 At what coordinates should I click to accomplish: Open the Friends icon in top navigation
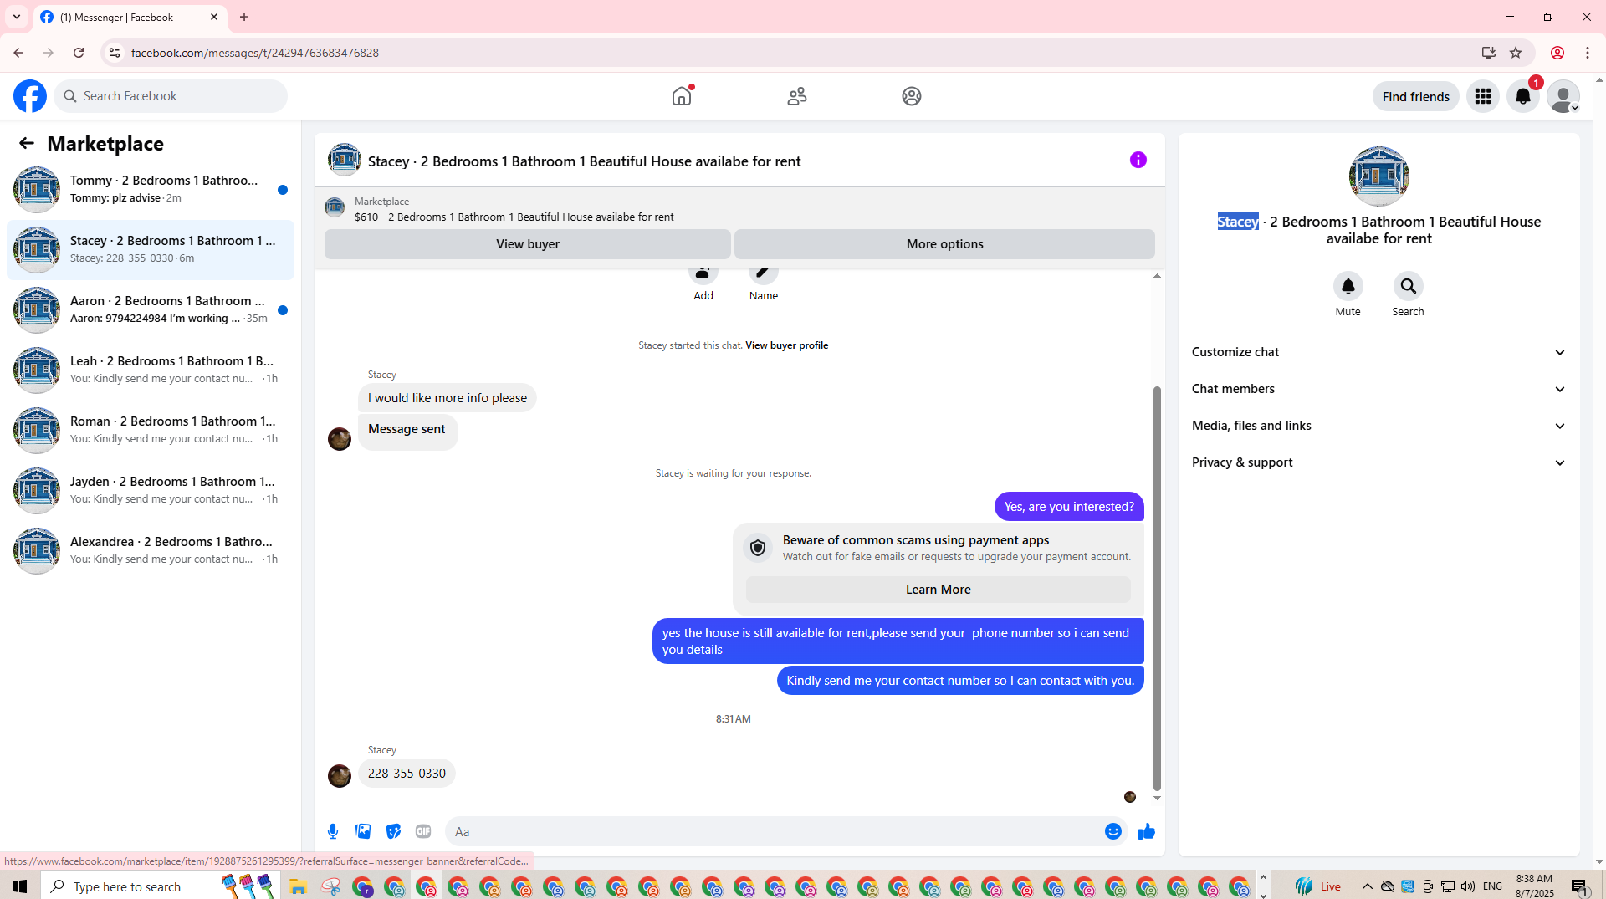(x=797, y=96)
